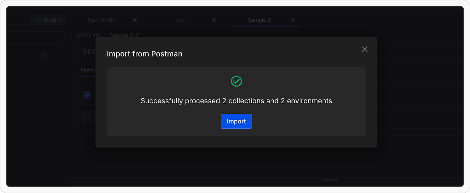This screenshot has height=193, width=470.
Task: Close the test tab
Action: [x=214, y=20]
